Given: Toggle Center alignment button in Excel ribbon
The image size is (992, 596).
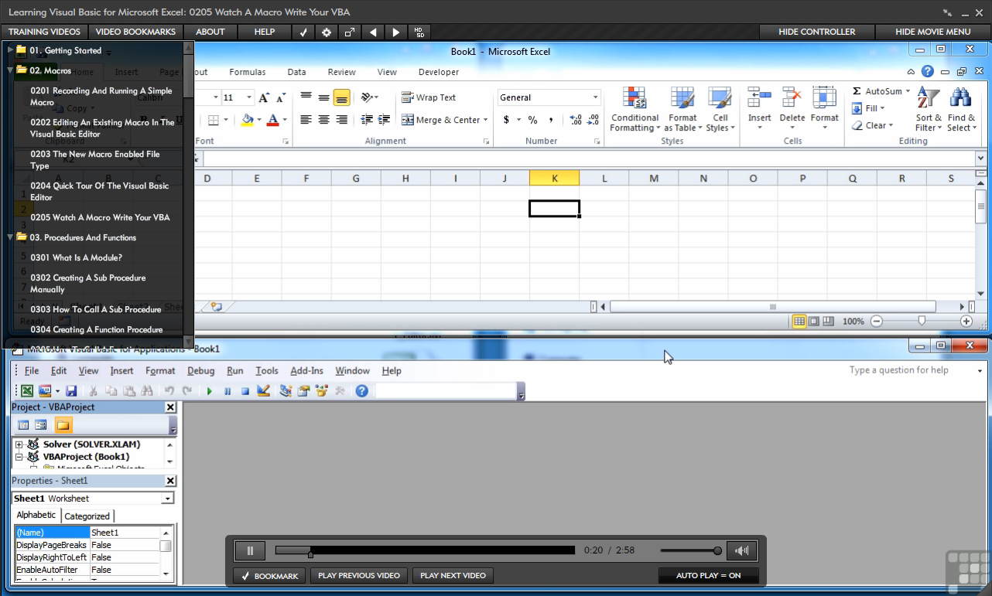Looking at the screenshot, I should [323, 120].
